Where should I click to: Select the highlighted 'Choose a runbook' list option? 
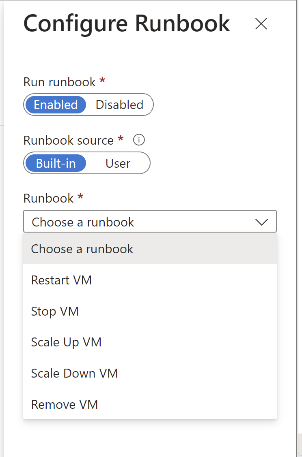(82, 249)
